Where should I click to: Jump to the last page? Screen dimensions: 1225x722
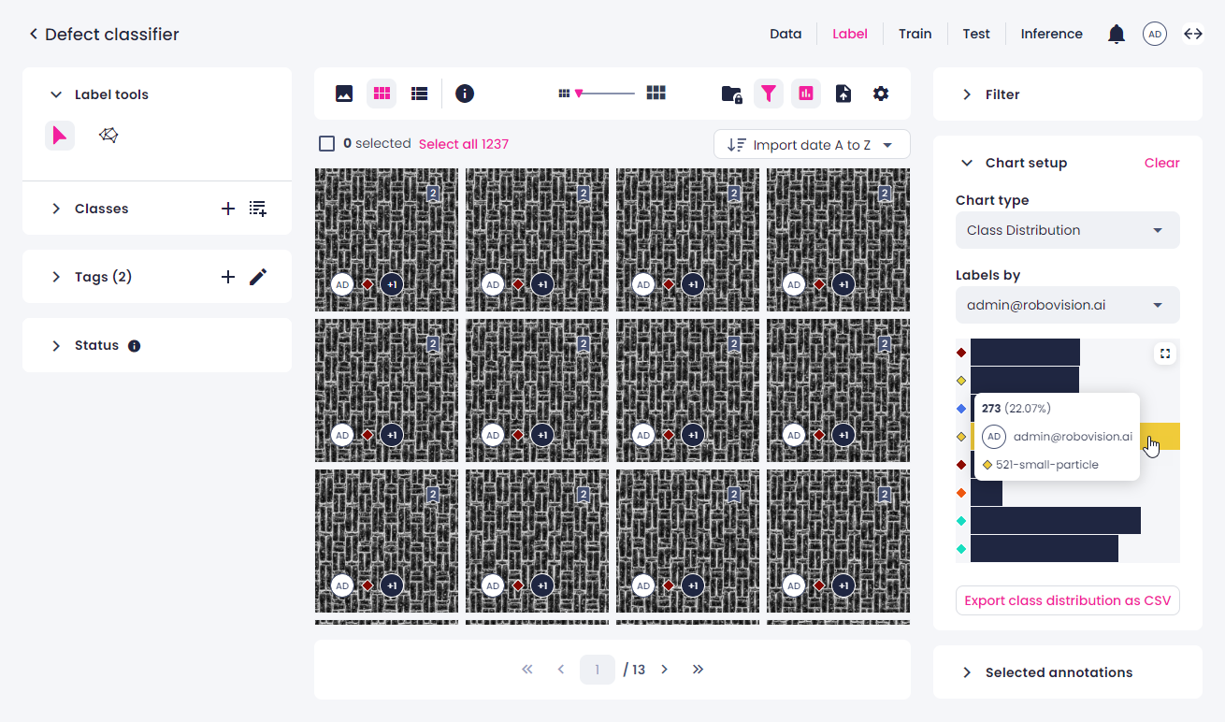pos(698,670)
